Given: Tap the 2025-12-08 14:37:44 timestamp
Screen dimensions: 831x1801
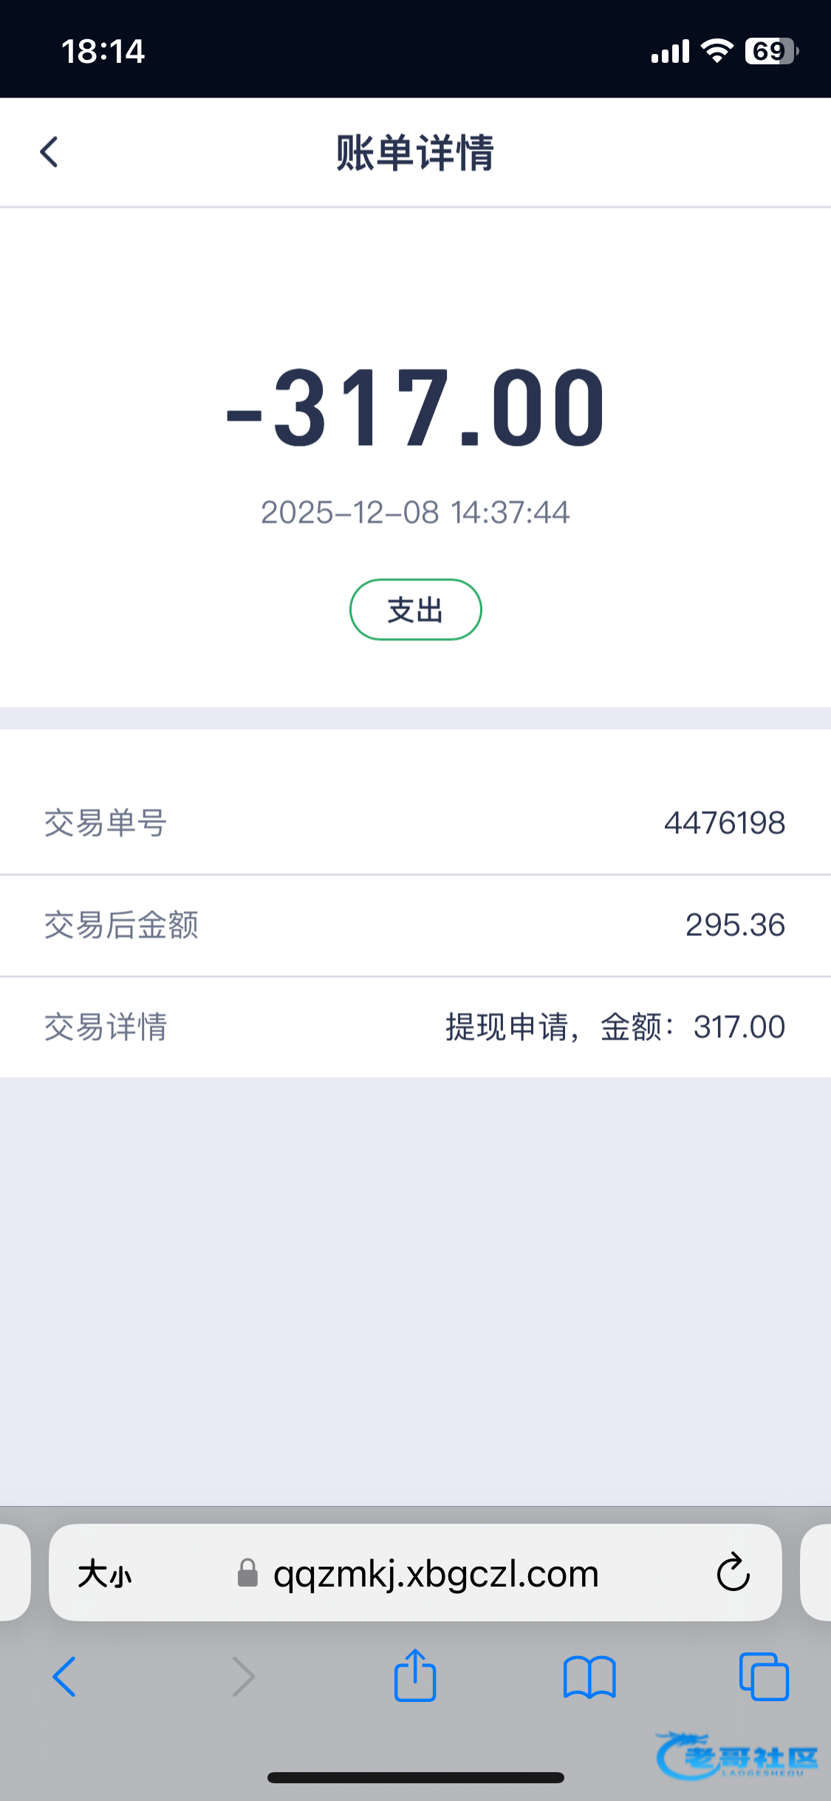Looking at the screenshot, I should coord(415,512).
